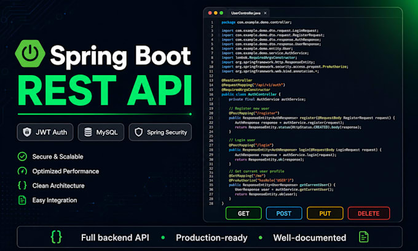418x251 pixels.
Task: Click the MySQL badge
Action: click(101, 132)
